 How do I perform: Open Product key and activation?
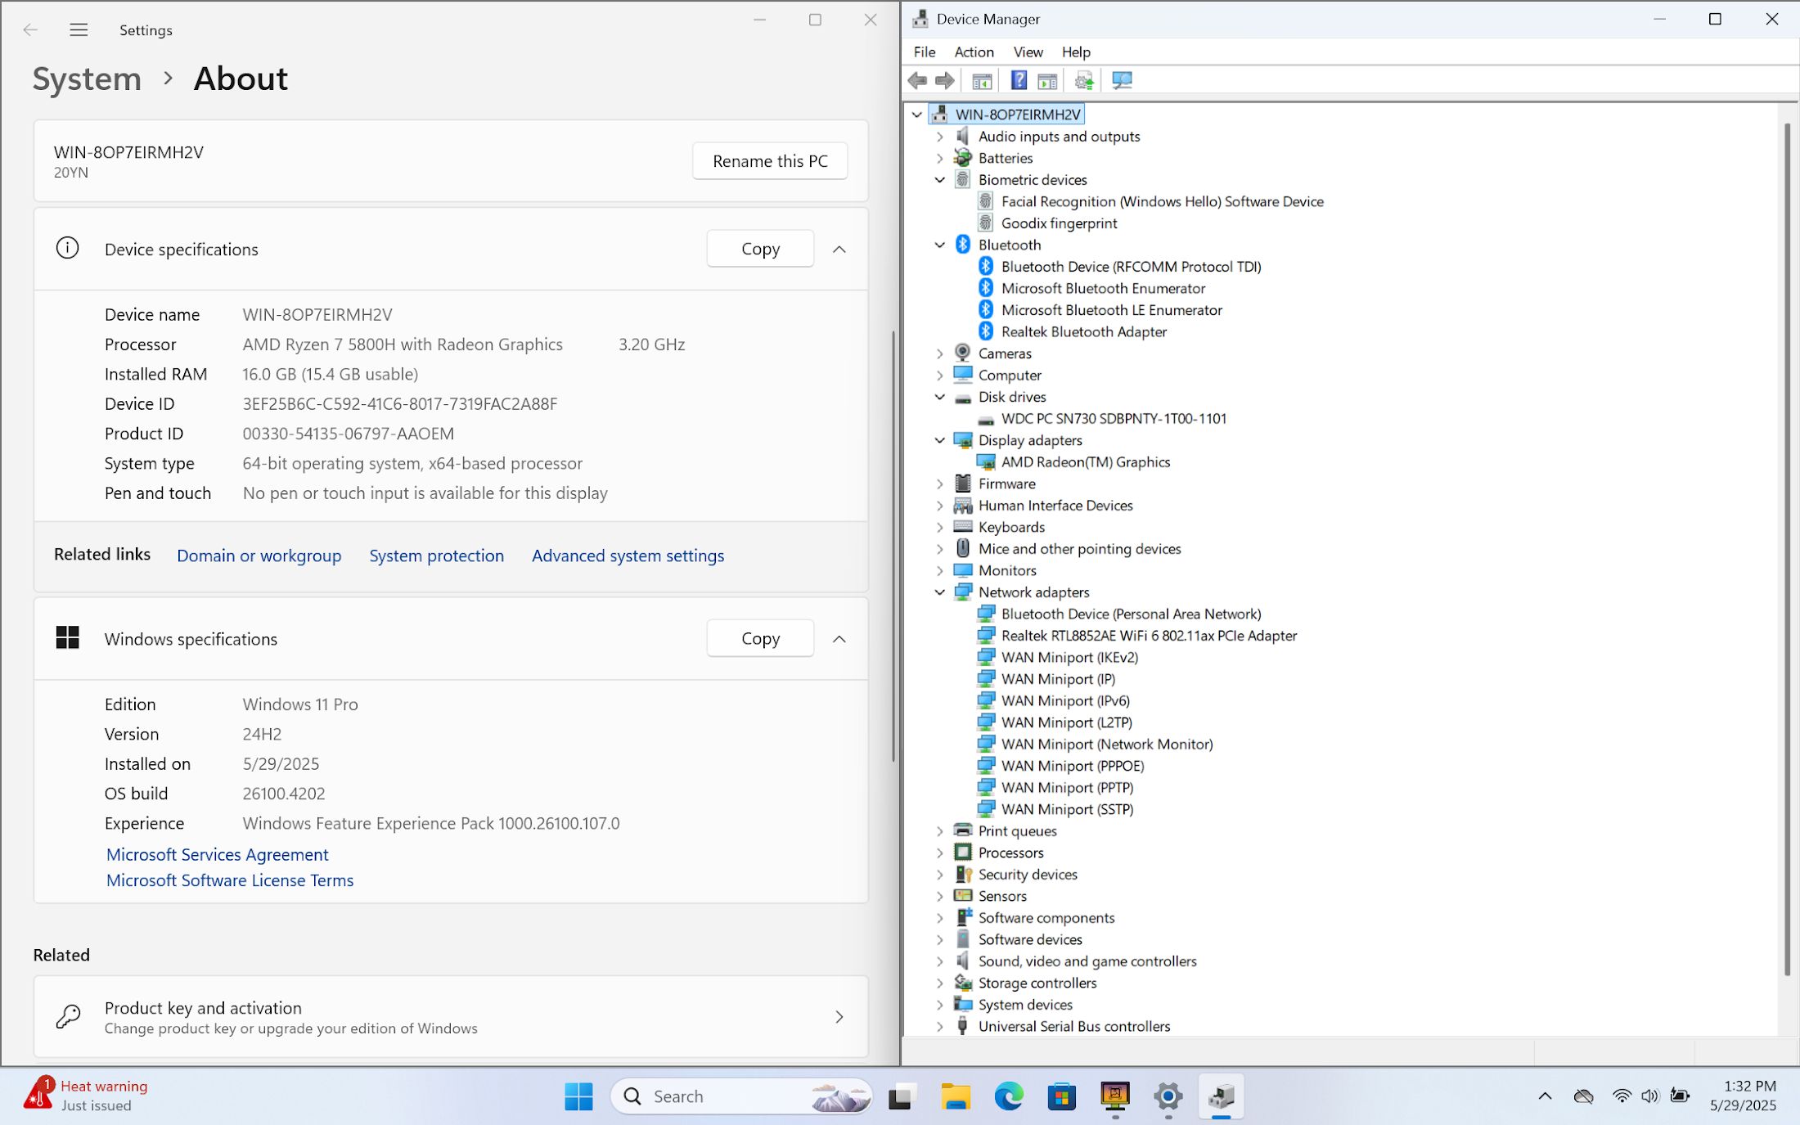pyautogui.click(x=451, y=1017)
